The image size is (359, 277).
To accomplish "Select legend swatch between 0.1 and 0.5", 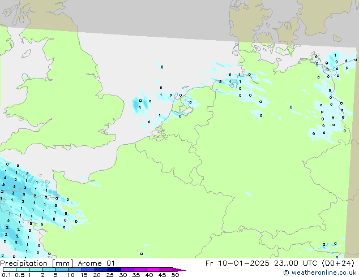I will click(10, 270).
